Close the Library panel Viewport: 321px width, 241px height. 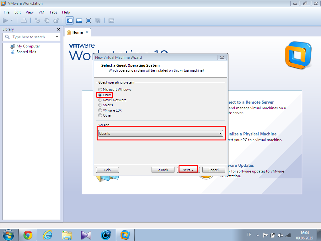[x=59, y=29]
